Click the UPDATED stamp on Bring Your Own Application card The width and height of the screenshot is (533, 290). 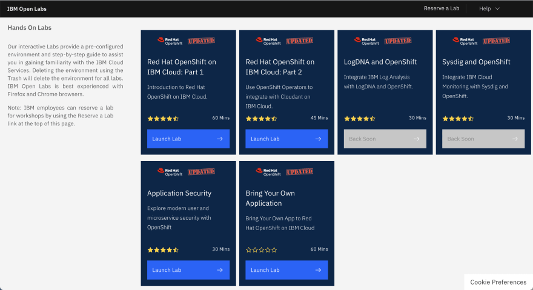(x=299, y=172)
